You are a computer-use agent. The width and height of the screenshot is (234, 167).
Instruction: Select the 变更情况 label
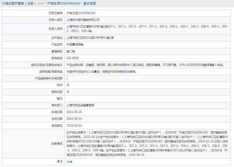click(x=57, y=144)
